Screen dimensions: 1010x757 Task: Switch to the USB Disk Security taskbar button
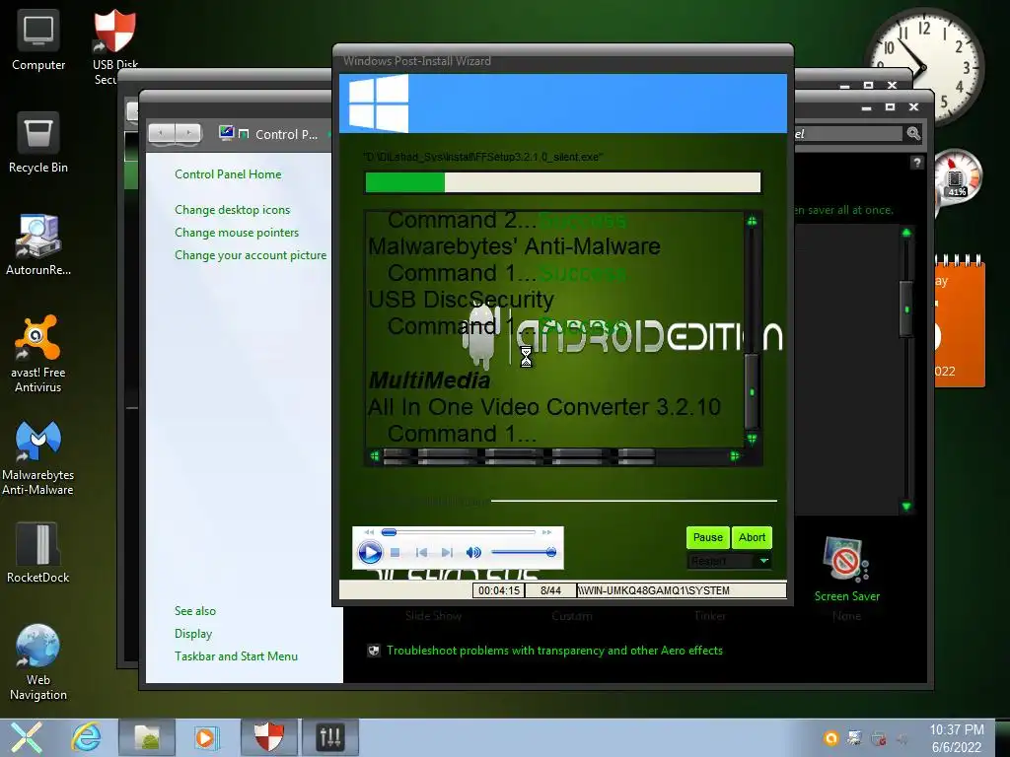(269, 737)
